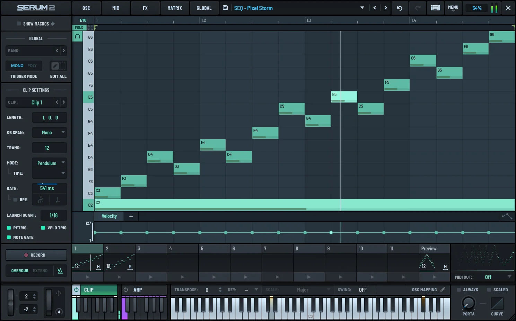Click the OSC Mapping pencil icon
Image resolution: width=516 pixels, height=321 pixels.
443,289
